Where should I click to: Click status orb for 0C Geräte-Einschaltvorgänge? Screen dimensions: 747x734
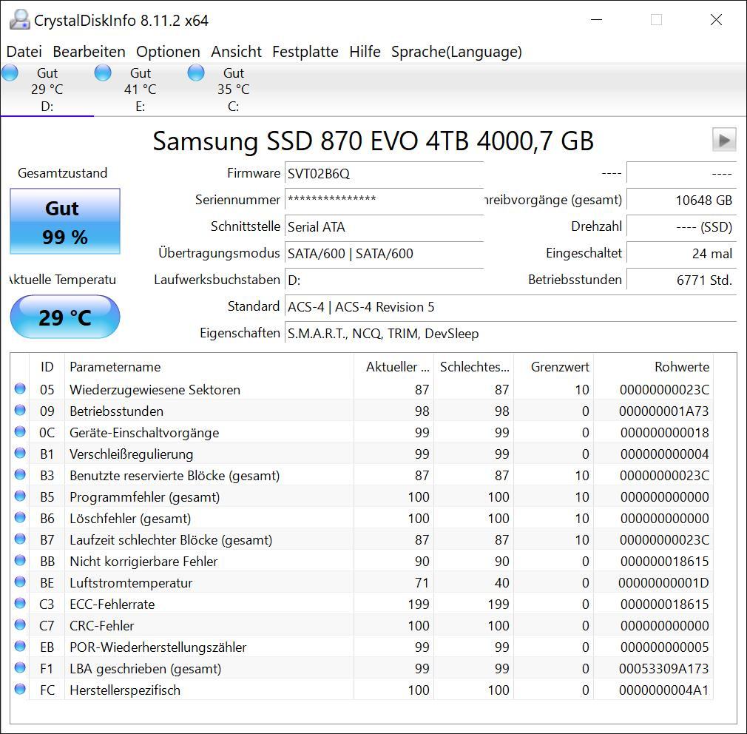click(20, 431)
